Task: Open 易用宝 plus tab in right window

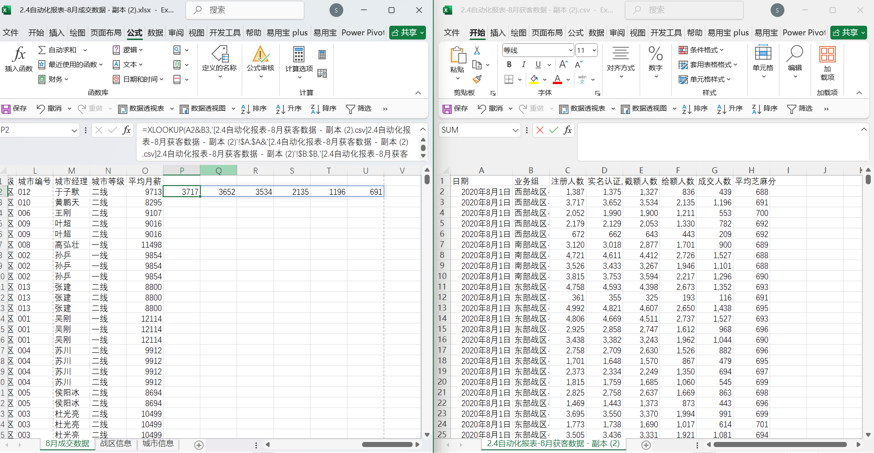Action: tap(728, 33)
